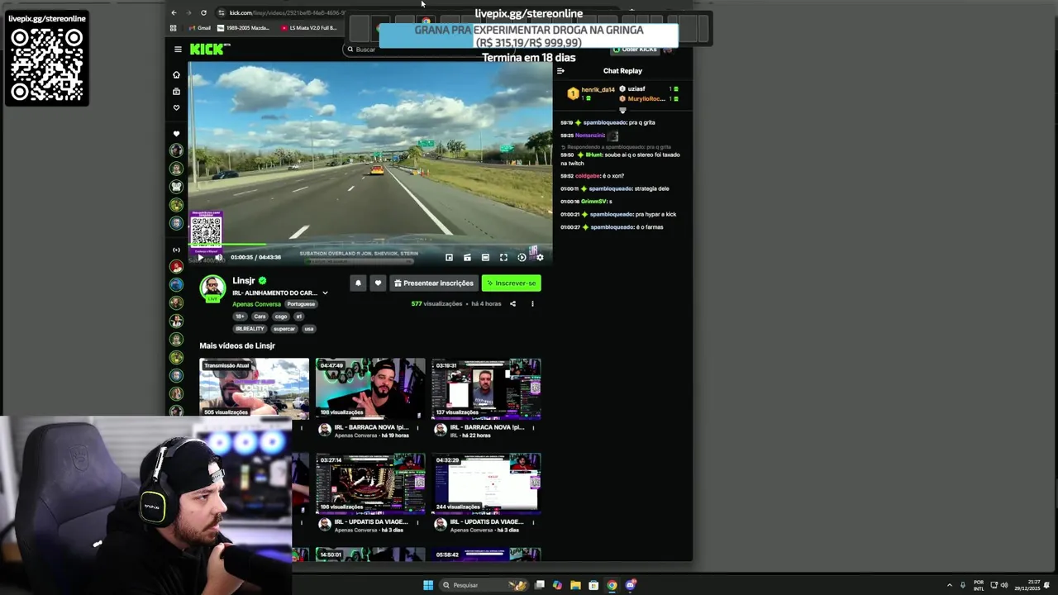The height and width of the screenshot is (595, 1058).
Task: Open options for video há 19 horas
Action: click(x=417, y=428)
